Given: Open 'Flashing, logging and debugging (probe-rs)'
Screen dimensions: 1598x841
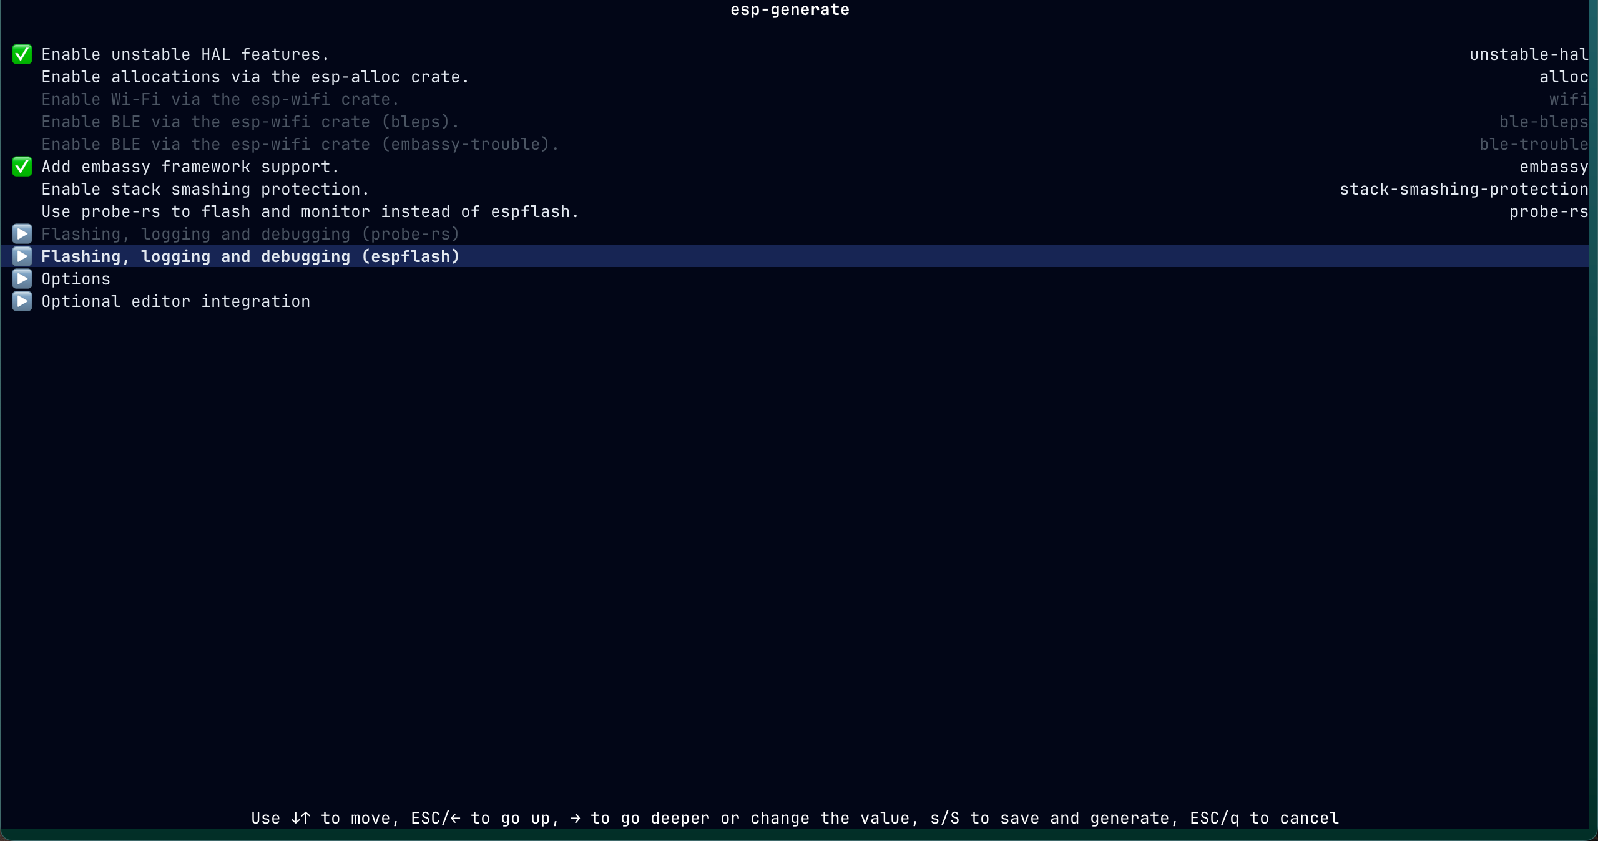Looking at the screenshot, I should click(x=250, y=235).
